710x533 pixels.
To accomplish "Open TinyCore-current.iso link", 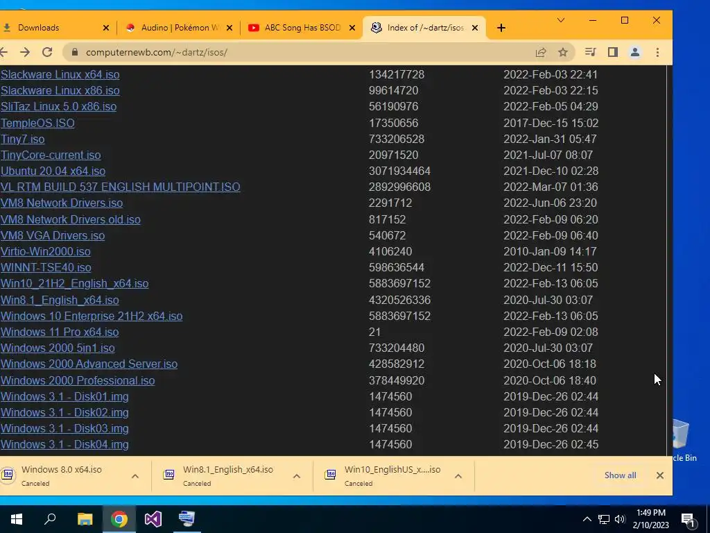I will [51, 155].
